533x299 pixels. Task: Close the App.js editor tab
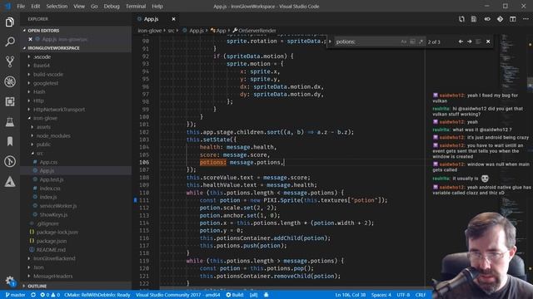[173, 19]
